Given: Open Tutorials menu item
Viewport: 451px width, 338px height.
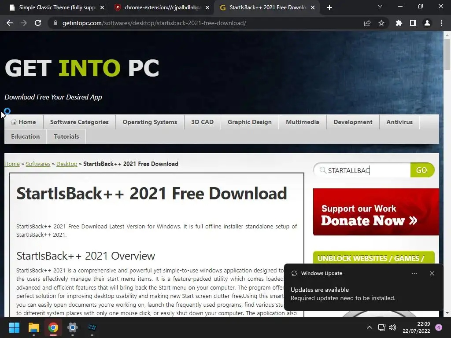Looking at the screenshot, I should pos(67,136).
